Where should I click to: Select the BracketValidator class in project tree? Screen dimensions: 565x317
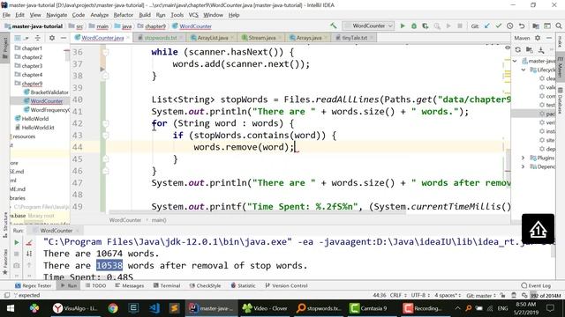[x=46, y=92]
